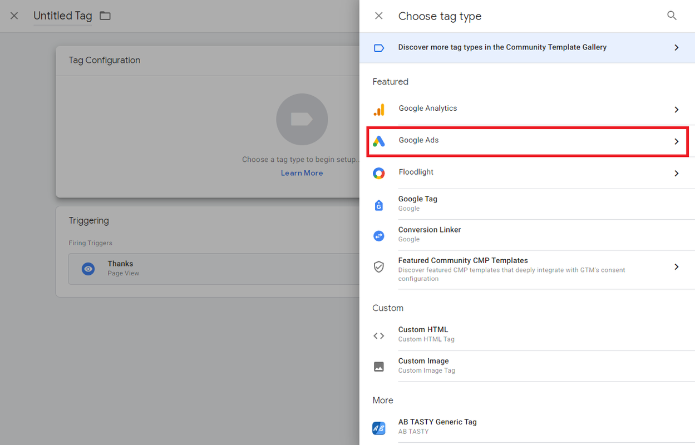Image resolution: width=695 pixels, height=445 pixels.
Task: Select the Floodlight circular icon
Action: coord(379,174)
